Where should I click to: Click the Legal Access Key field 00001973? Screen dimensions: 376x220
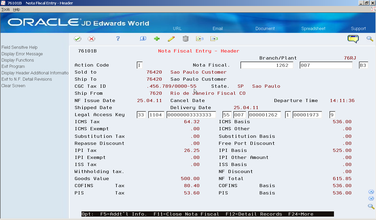click(307, 115)
